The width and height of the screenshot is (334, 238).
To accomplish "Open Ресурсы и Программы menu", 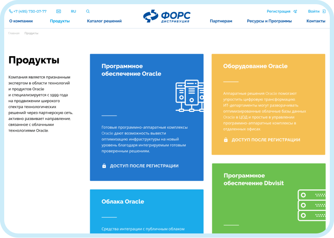I will pos(269,21).
